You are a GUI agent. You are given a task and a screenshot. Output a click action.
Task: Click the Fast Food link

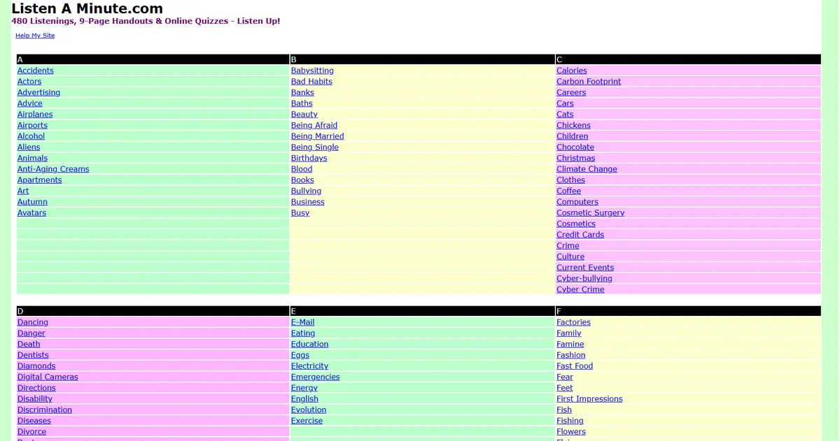coord(574,366)
